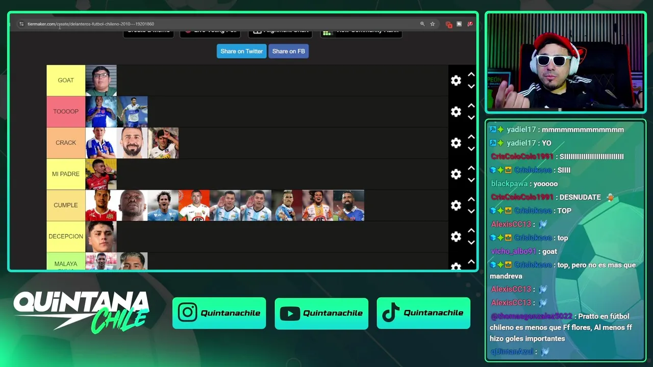This screenshot has width=653, height=367.
Task: Move the CRACK tier down with its arrow
Action: click(471, 149)
